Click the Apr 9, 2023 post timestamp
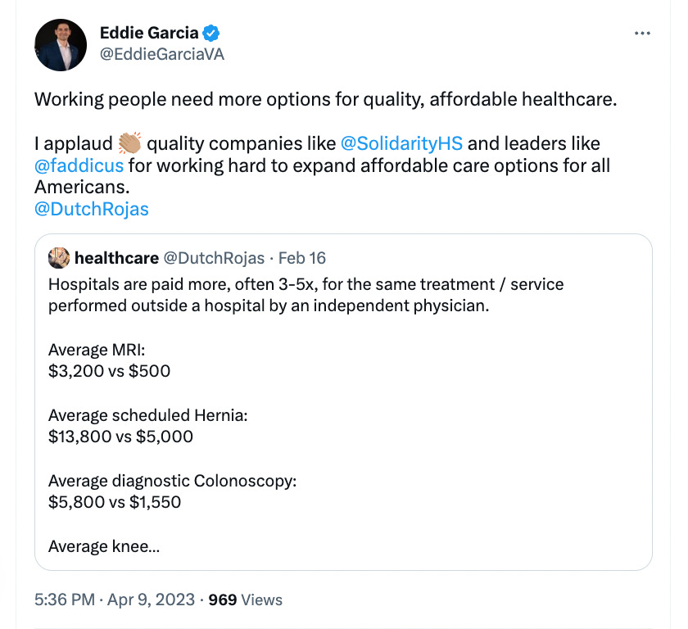This screenshot has height=629, width=688. coord(151,600)
